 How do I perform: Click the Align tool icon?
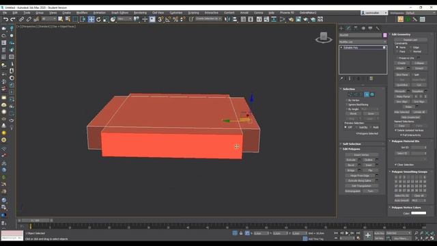[x=235, y=19]
